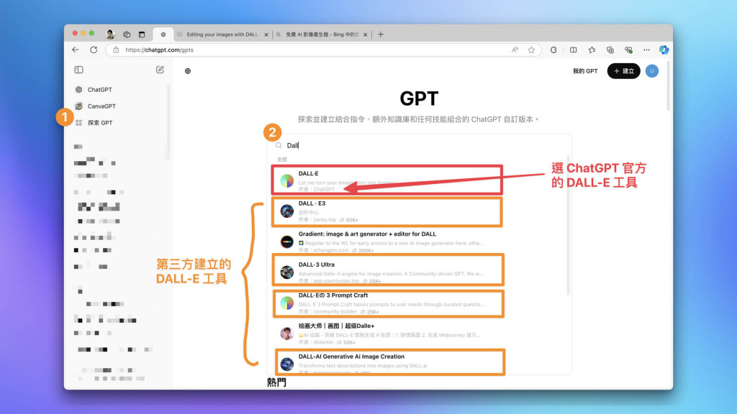Click the + 建立 button

[x=624, y=71]
